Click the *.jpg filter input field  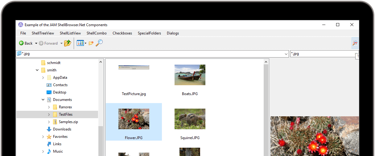click(x=321, y=54)
